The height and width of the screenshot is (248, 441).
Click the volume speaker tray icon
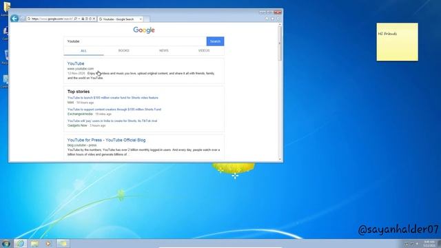(x=417, y=244)
